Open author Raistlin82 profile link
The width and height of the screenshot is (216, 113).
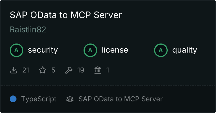[x=28, y=30]
